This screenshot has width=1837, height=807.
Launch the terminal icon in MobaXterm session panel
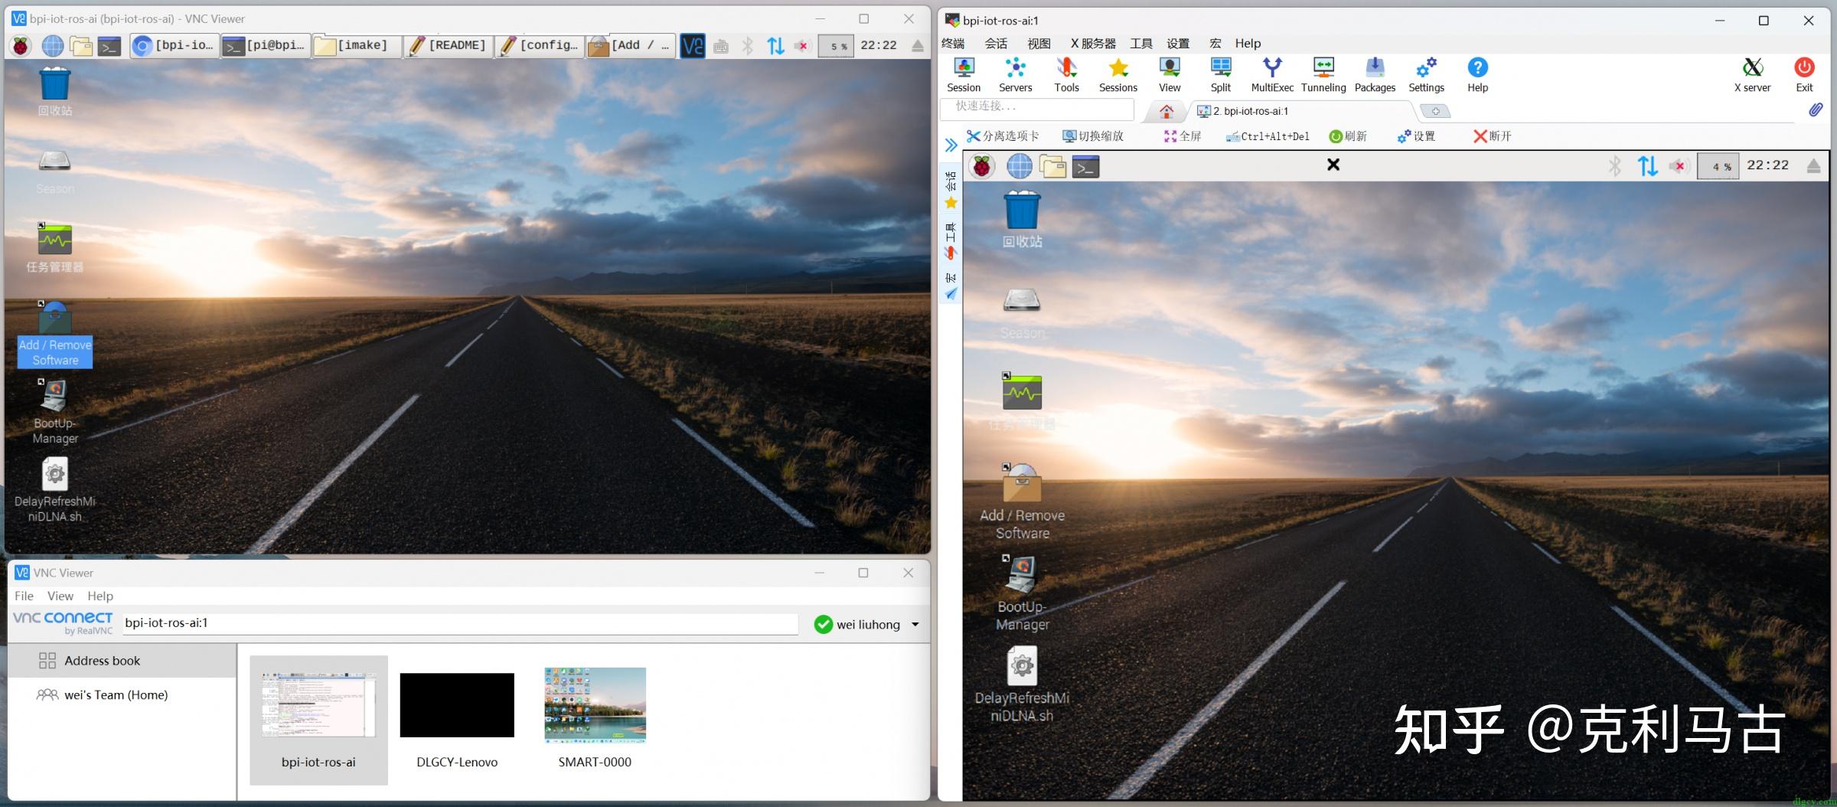pos(1085,166)
